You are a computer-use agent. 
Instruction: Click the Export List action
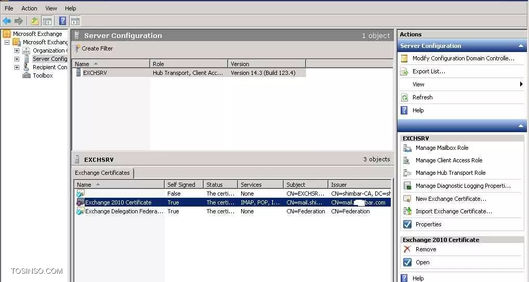click(429, 71)
